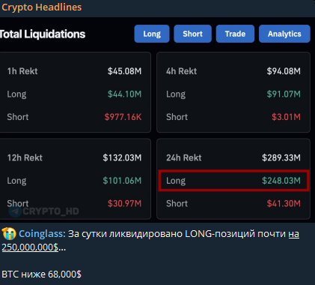
Task: Click the CRYPTO_HD watermark text
Action: 51,211
